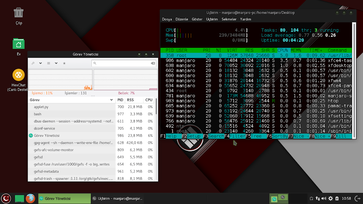Click F9 Kill in the htop footer
Image resolution: width=363 pixels, height=204 pixels.
click(341, 136)
